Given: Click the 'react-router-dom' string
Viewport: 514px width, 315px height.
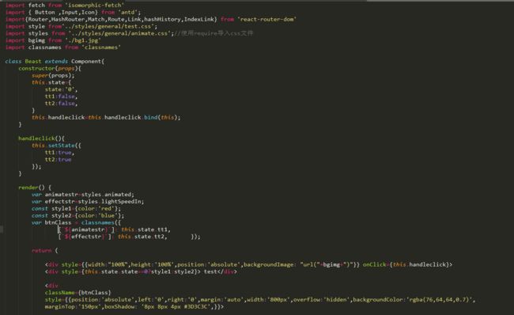Looking at the screenshot, I should pos(266,19).
